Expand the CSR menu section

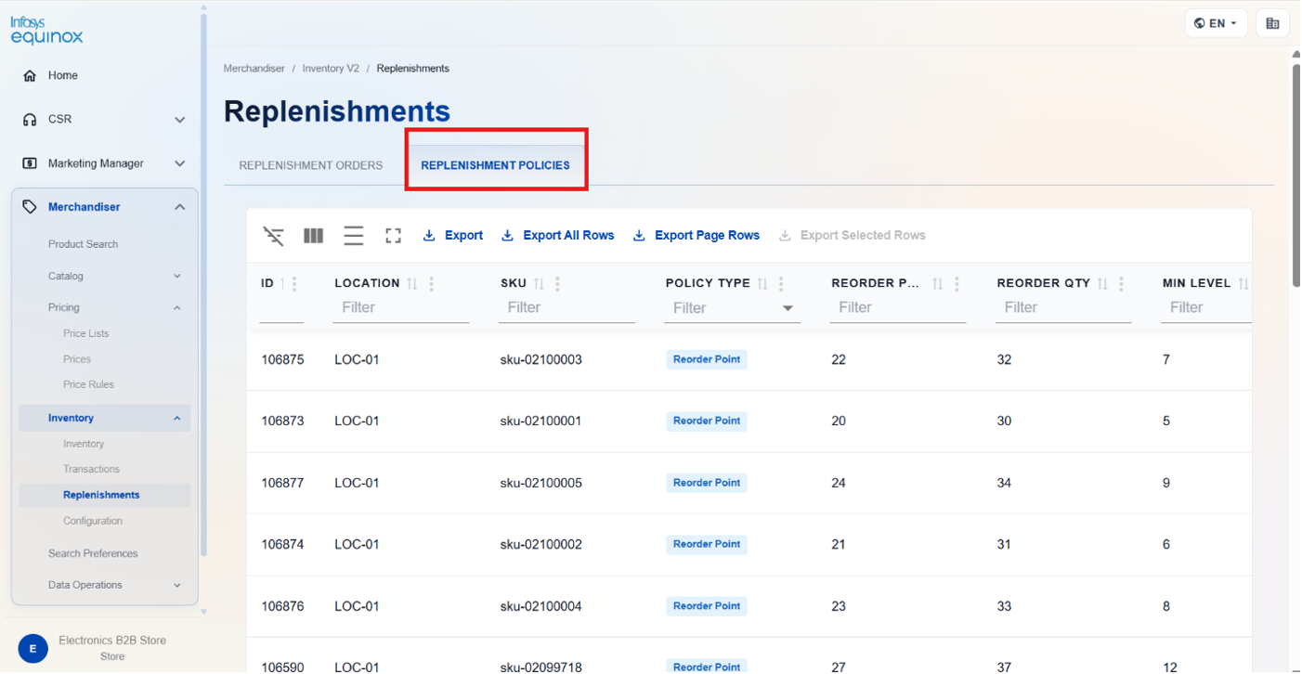(180, 120)
